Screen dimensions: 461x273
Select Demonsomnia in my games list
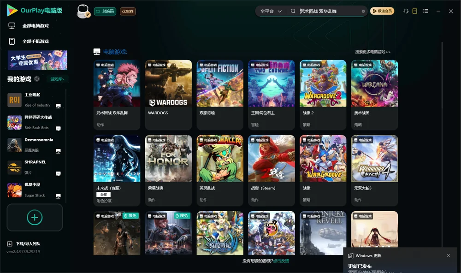[34, 145]
